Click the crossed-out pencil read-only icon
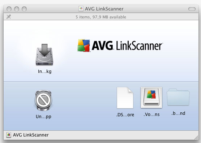The height and width of the screenshot is (143, 201). tap(9, 17)
